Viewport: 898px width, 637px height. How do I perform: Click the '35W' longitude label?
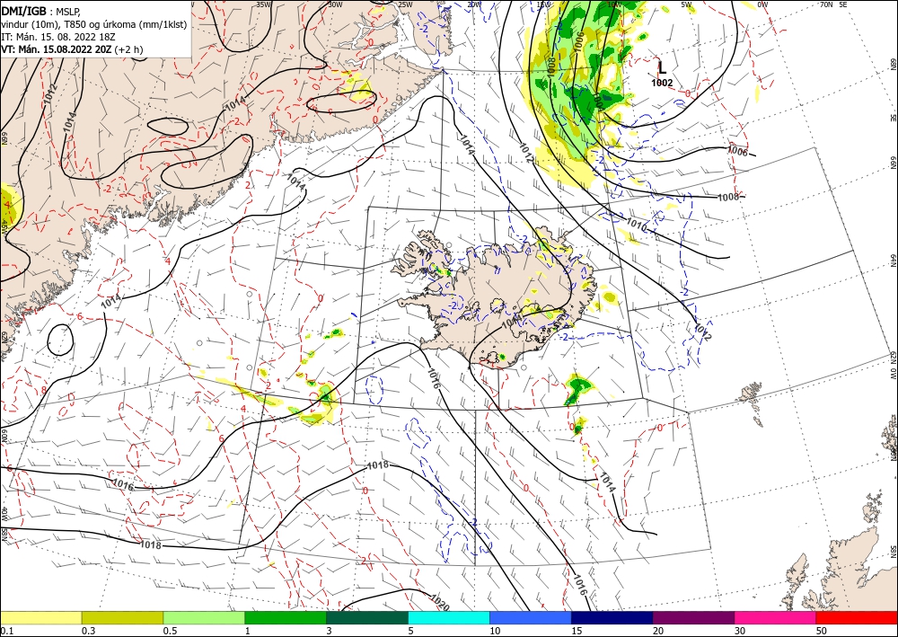point(263,4)
